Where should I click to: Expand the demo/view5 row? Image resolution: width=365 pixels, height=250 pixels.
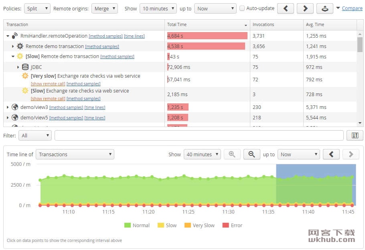coord(8,118)
